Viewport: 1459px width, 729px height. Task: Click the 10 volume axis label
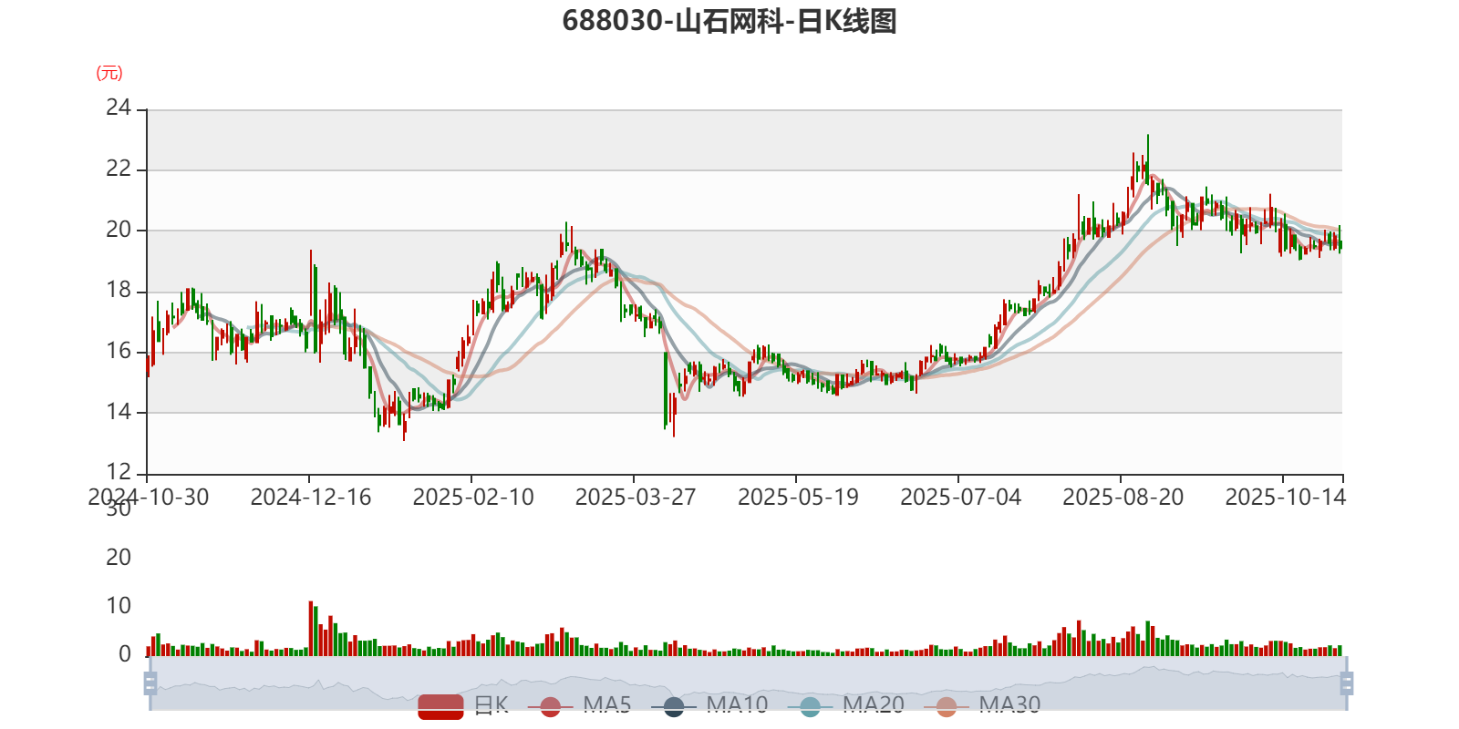point(119,606)
